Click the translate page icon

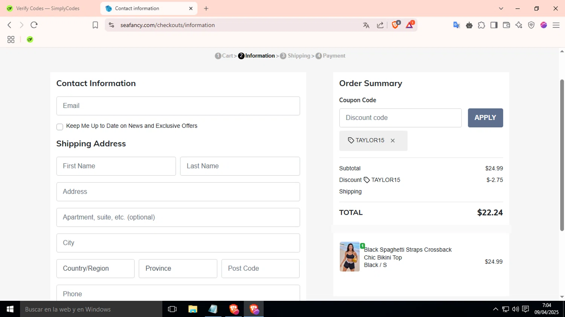[366, 25]
